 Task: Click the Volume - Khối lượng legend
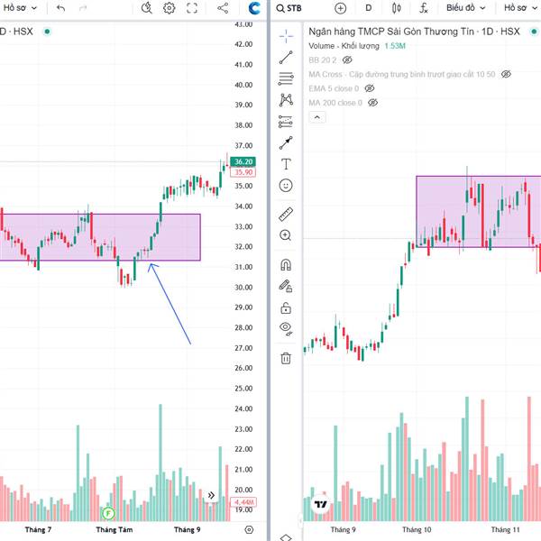[344, 46]
